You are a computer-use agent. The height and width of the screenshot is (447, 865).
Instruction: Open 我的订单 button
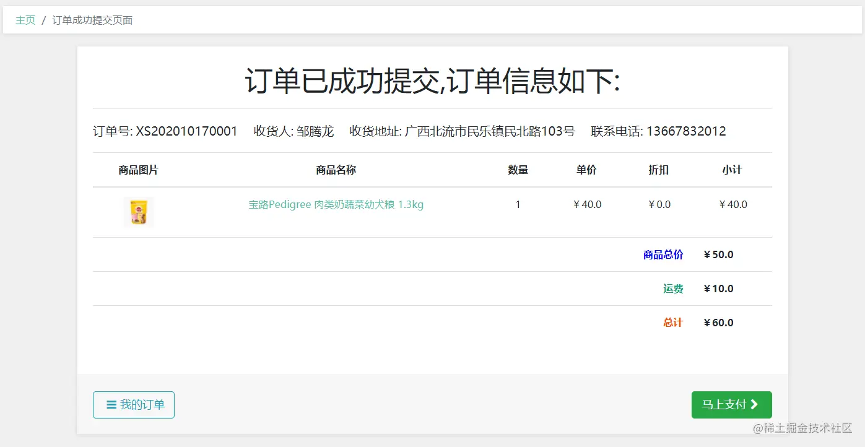pyautogui.click(x=134, y=405)
